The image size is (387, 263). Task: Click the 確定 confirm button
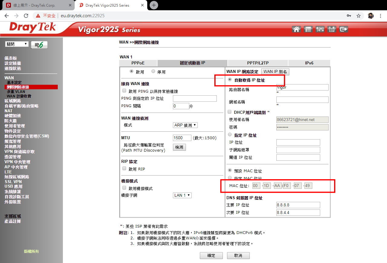click(211, 255)
